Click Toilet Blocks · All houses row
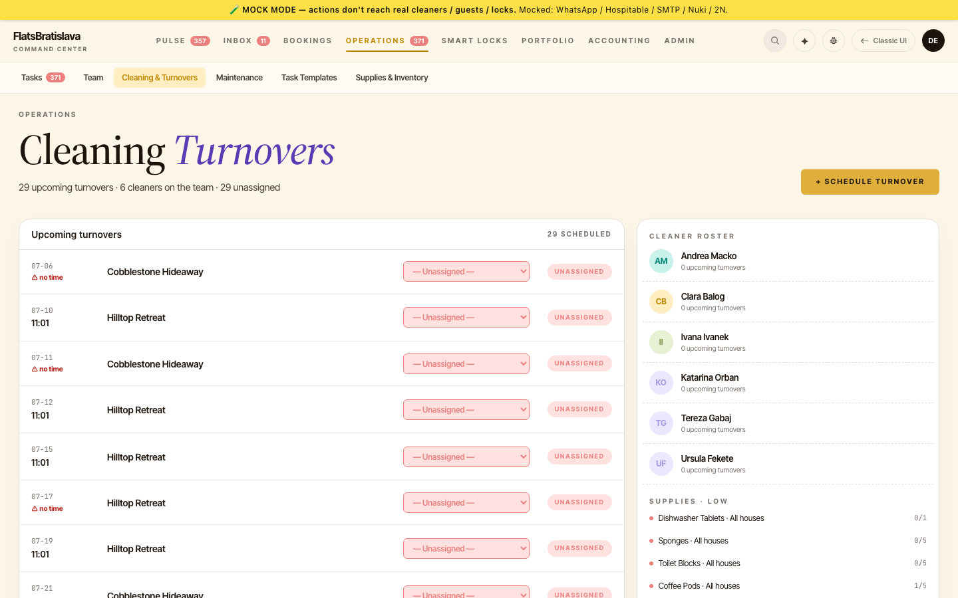Image resolution: width=958 pixels, height=598 pixels. coord(788,563)
